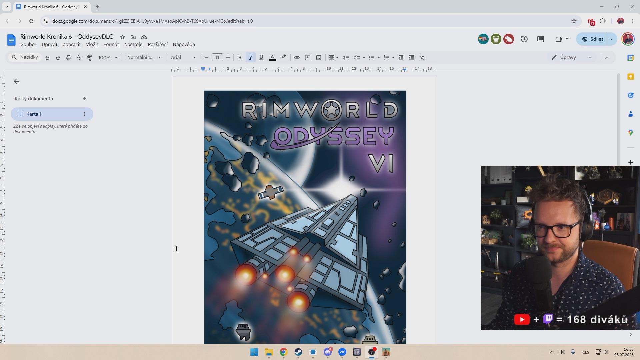This screenshot has height=360, width=640.
Task: Open Google Keep side panel
Action: click(630, 77)
